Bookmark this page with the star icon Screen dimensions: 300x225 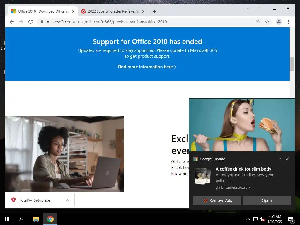(x=267, y=22)
